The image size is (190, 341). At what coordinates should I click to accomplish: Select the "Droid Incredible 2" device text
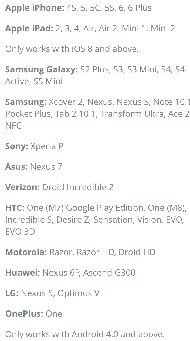pos(78,187)
